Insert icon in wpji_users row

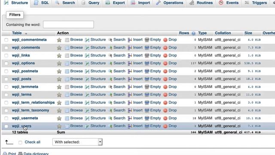(x=130, y=126)
